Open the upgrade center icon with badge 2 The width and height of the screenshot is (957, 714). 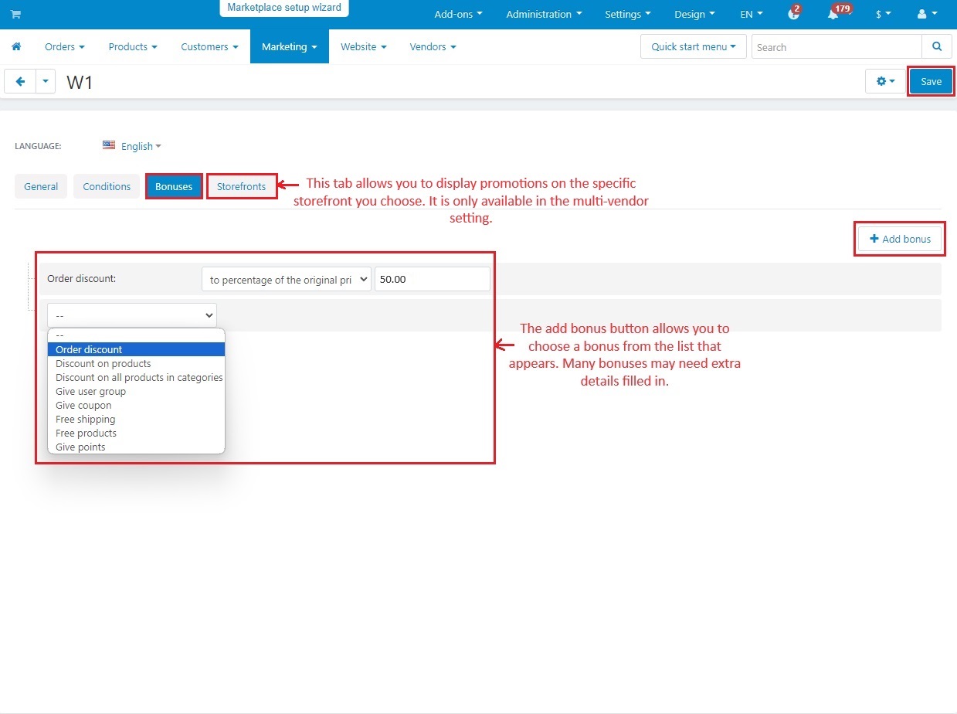coord(793,14)
